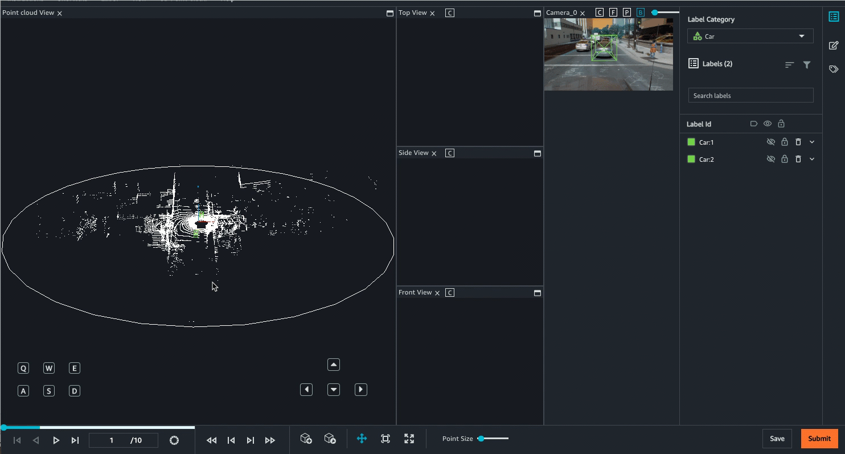Delete the Car:1 label with trash icon
Image resolution: width=845 pixels, height=454 pixels.
pos(799,142)
